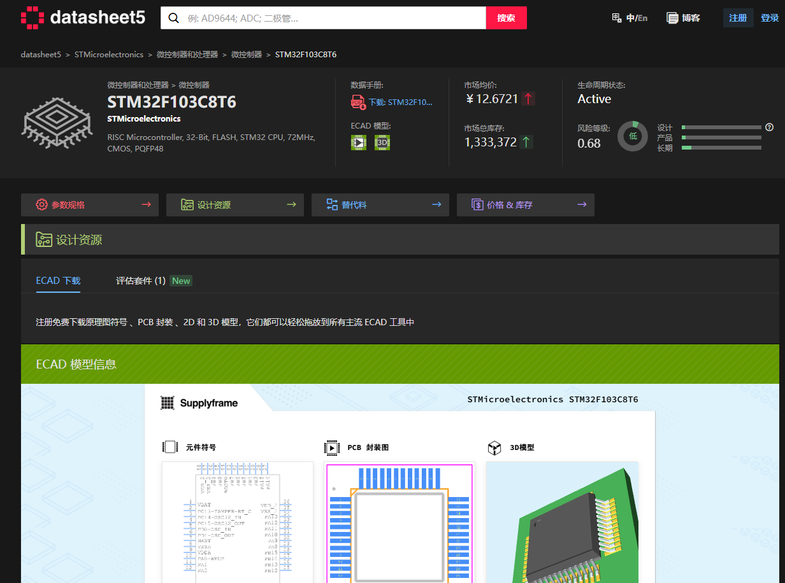Viewport: 785px width, 583px height.
Task: Click the STMicroelectronics manufacturer name under title
Action: [144, 118]
